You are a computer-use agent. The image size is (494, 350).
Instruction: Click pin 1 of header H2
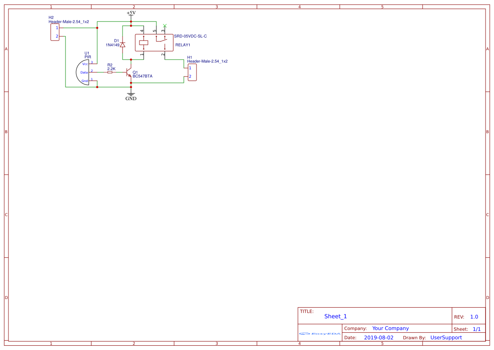(x=57, y=28)
